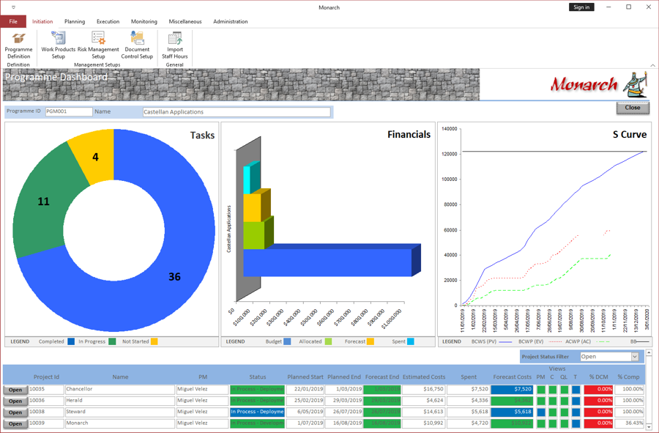The image size is (659, 433).
Task: Close the Programme Dashboard with Close button
Action: tap(633, 108)
